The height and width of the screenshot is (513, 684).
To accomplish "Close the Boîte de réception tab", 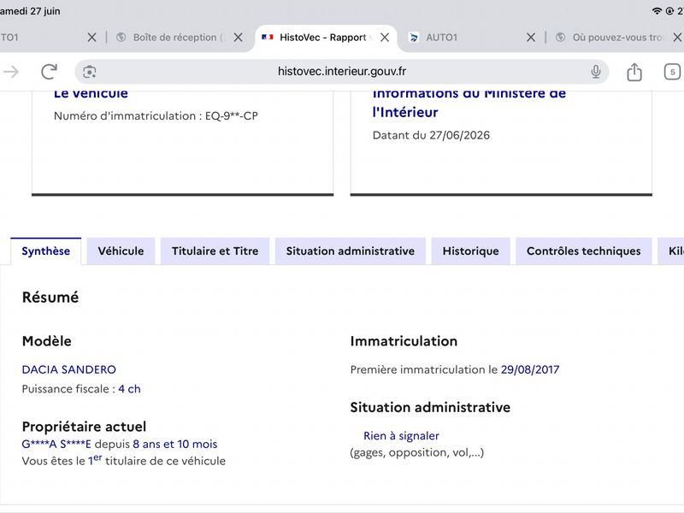I will 238,38.
